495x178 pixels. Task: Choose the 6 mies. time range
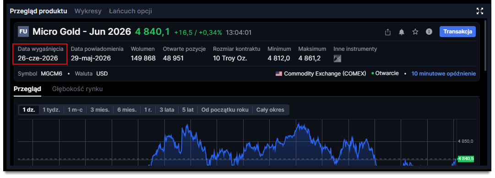[x=127, y=110]
